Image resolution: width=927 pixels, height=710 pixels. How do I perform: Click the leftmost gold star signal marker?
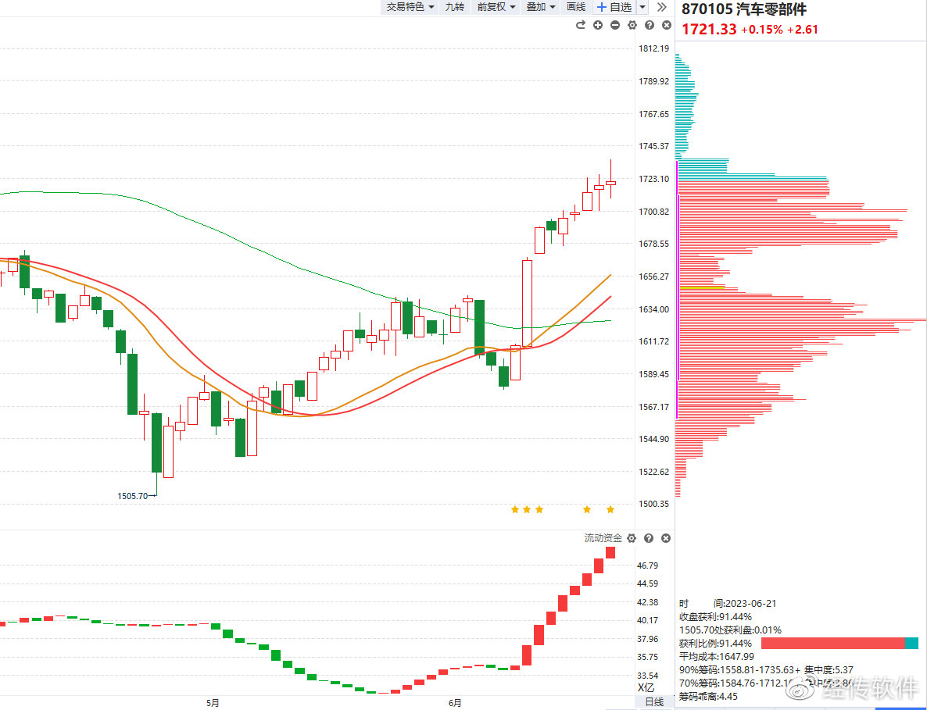tap(515, 509)
